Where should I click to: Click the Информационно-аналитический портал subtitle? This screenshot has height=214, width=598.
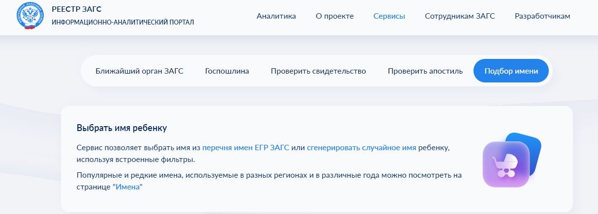[123, 23]
